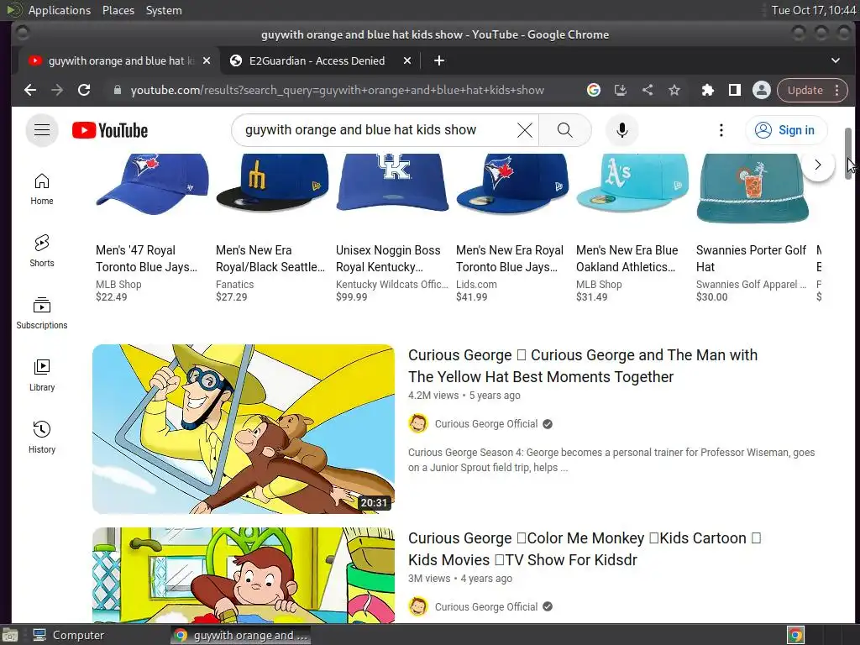Play the Color Me Monkey video thumbnail
860x645 pixels.
(x=244, y=575)
